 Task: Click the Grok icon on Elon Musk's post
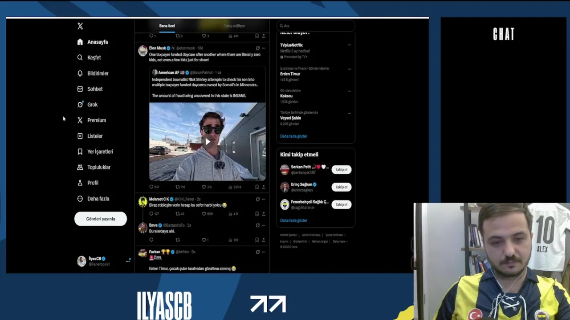(x=257, y=48)
